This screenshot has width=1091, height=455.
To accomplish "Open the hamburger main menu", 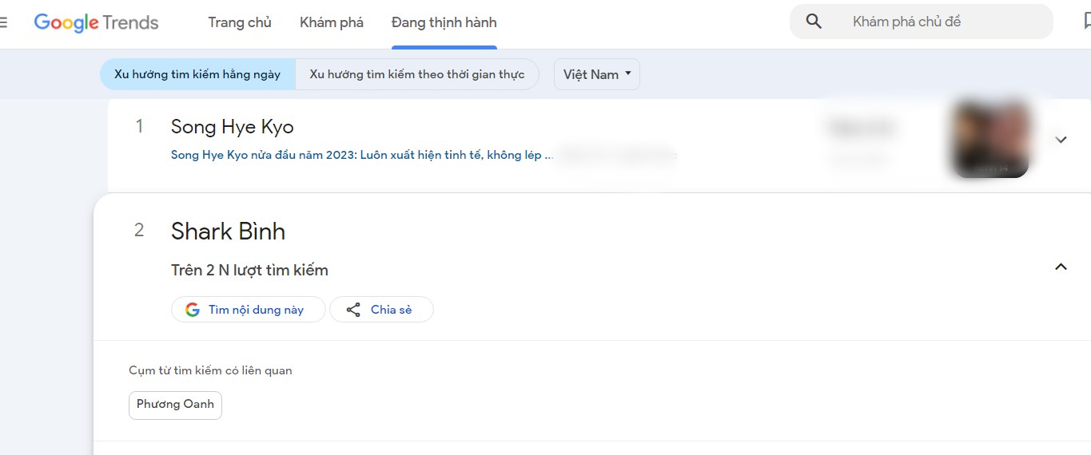I will click(3, 22).
